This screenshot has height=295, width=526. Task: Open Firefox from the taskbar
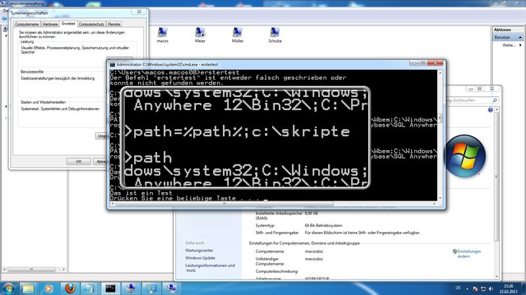(70, 287)
